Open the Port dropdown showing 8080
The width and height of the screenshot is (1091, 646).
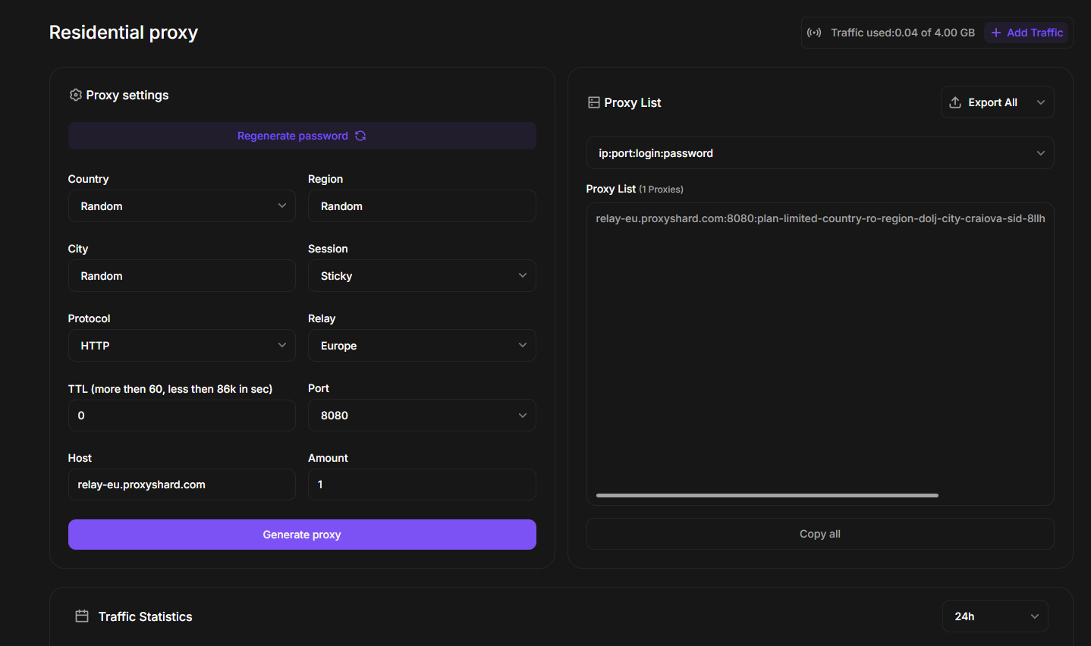422,416
